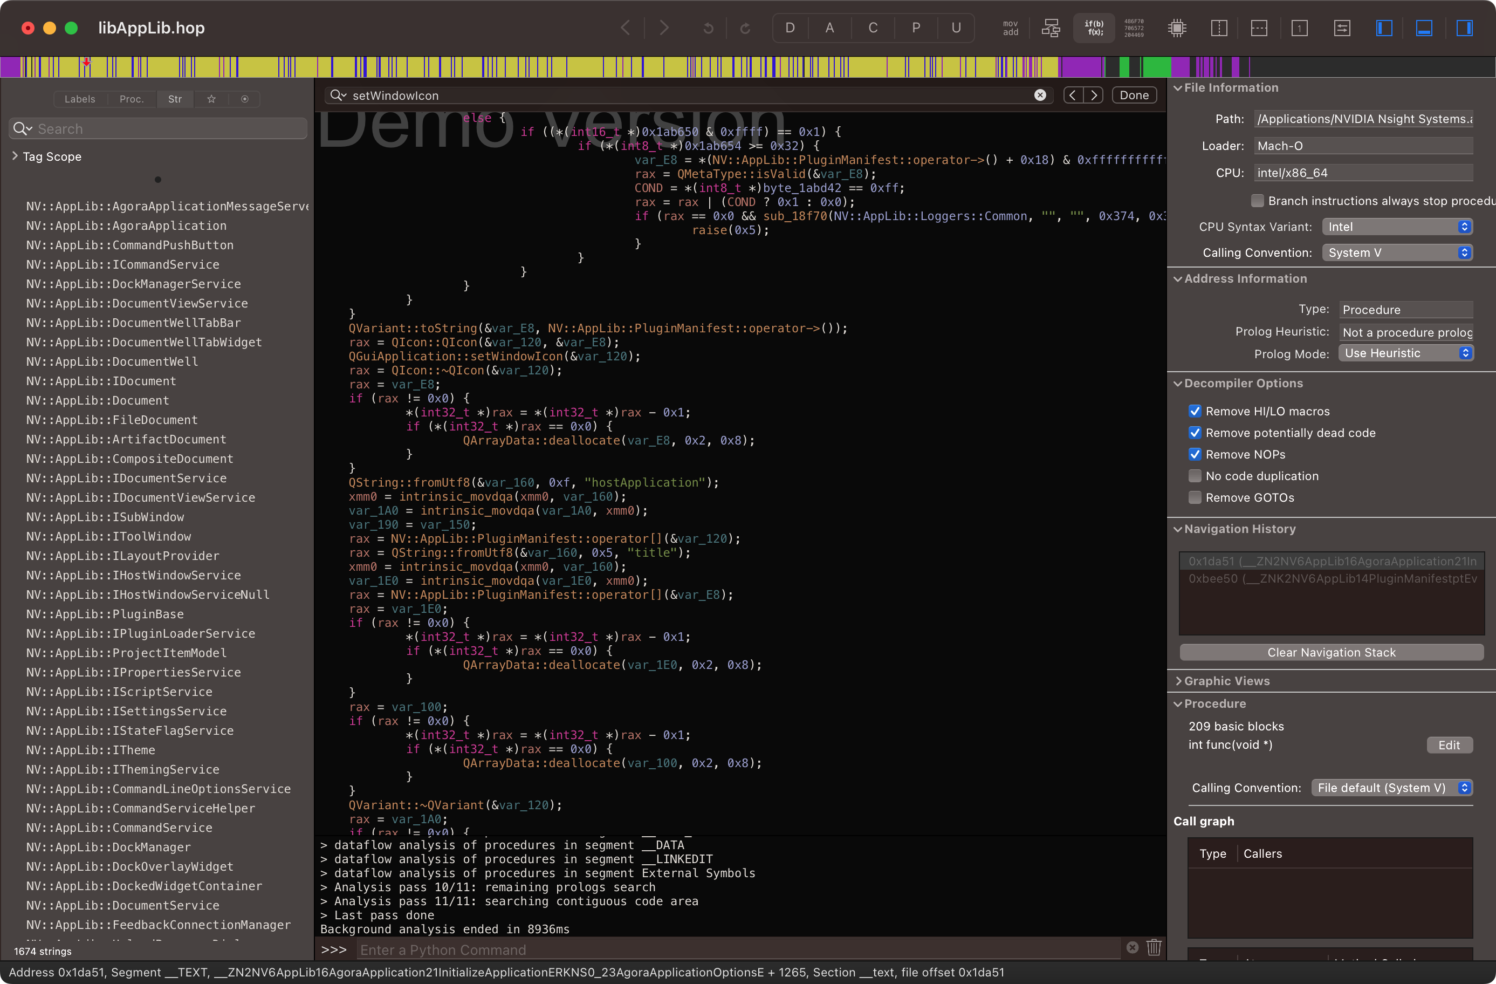This screenshot has height=984, width=1496.
Task: Check the Remove GOTOs option
Action: pos(1195,497)
